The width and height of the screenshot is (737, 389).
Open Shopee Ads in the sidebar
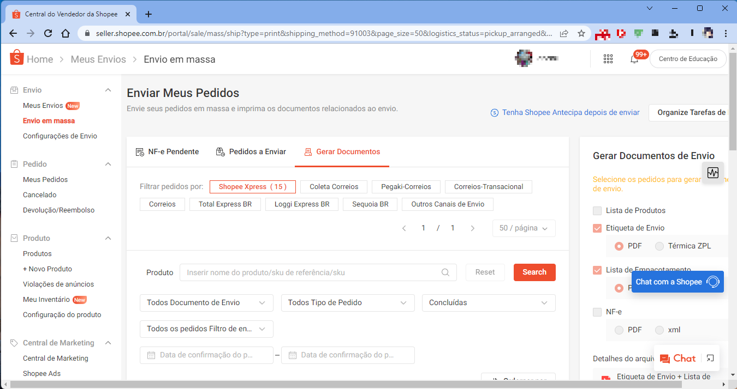tap(42, 374)
